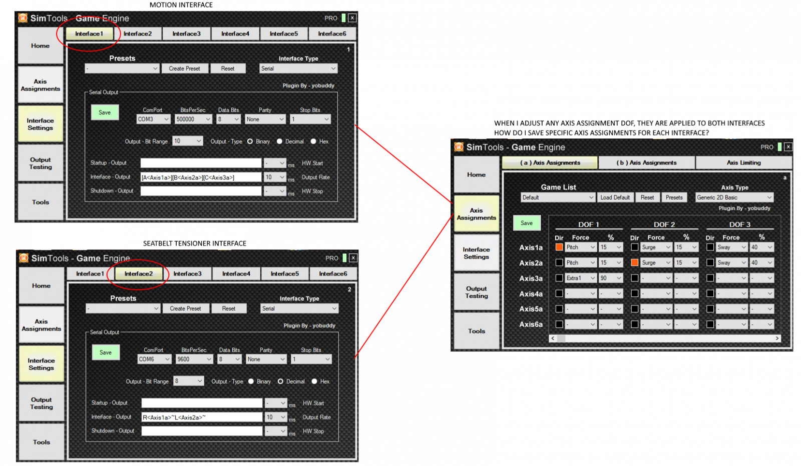This screenshot has width=801, height=466.
Task: Open Interface3 tab in Motion Interface window
Action: tap(186, 33)
